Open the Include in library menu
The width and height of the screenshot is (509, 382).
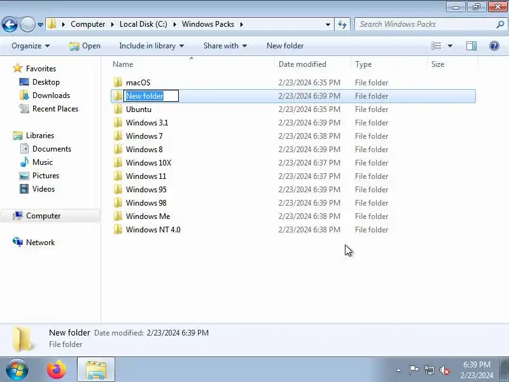[151, 46]
